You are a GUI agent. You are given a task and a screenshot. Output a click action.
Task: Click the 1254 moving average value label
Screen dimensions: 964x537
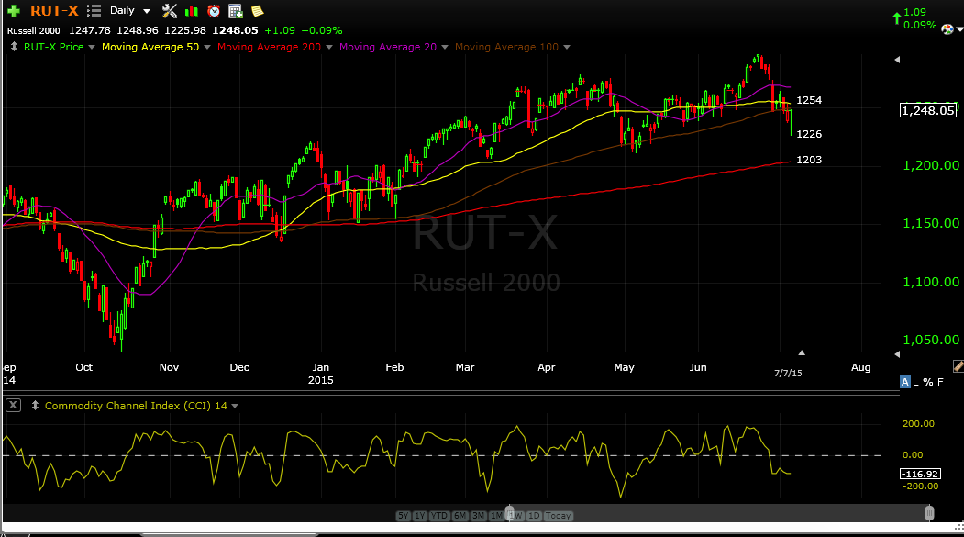pyautogui.click(x=809, y=100)
